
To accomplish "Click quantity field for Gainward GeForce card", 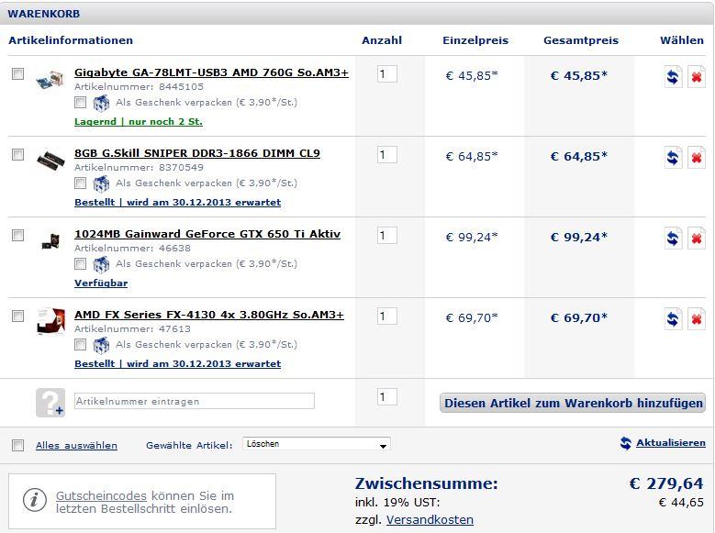I will coord(387,235).
